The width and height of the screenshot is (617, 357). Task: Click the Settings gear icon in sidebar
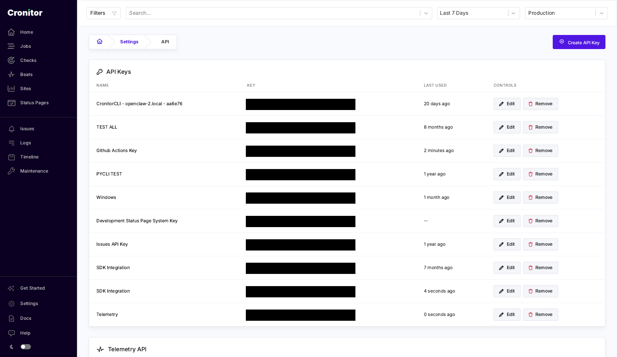click(12, 303)
